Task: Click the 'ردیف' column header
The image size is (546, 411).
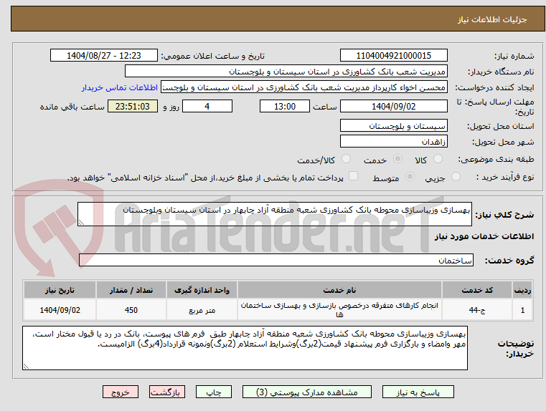Action: pos(522,290)
